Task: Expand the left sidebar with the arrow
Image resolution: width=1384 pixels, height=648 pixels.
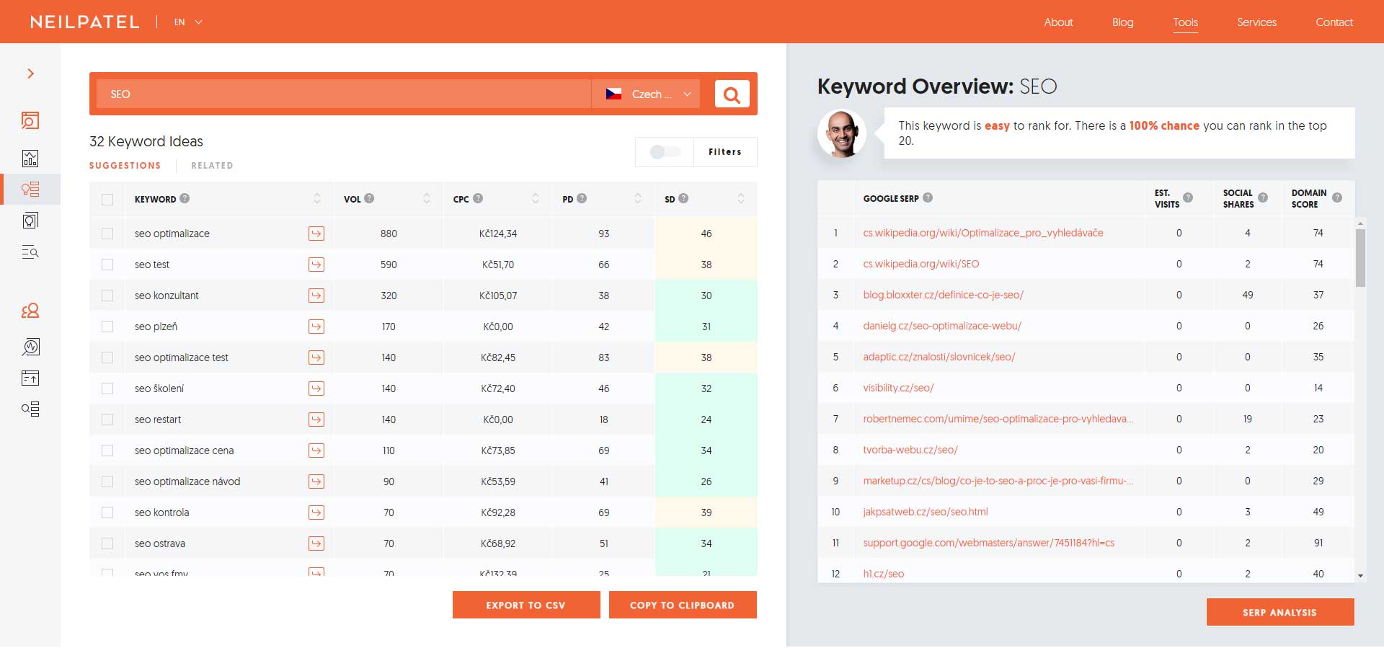Action: (x=30, y=74)
